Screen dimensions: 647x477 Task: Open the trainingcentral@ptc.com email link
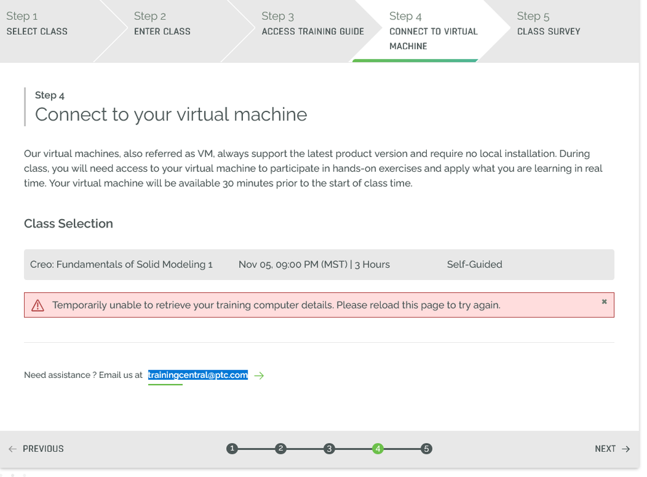click(198, 375)
